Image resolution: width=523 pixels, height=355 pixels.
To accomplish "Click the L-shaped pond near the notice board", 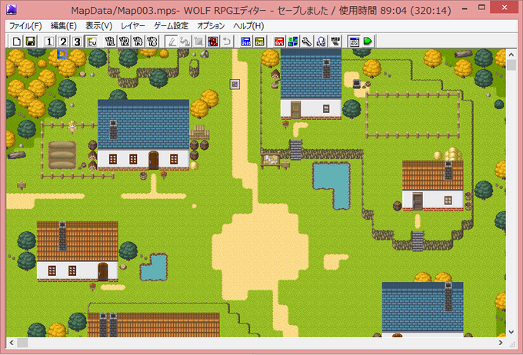I will (331, 185).
